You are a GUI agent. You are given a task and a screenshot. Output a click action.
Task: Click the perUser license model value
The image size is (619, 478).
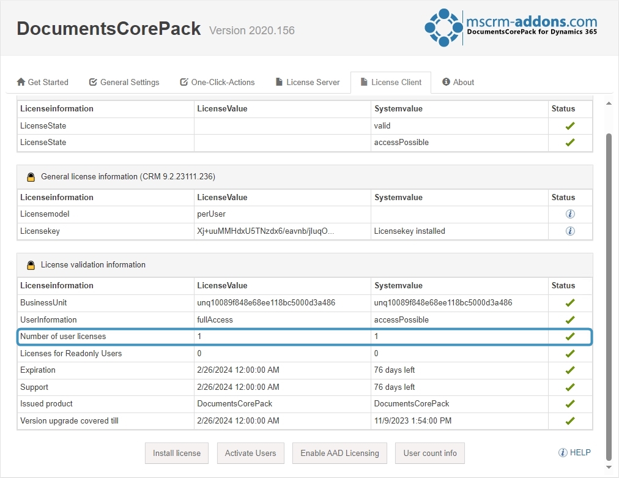[x=211, y=214]
